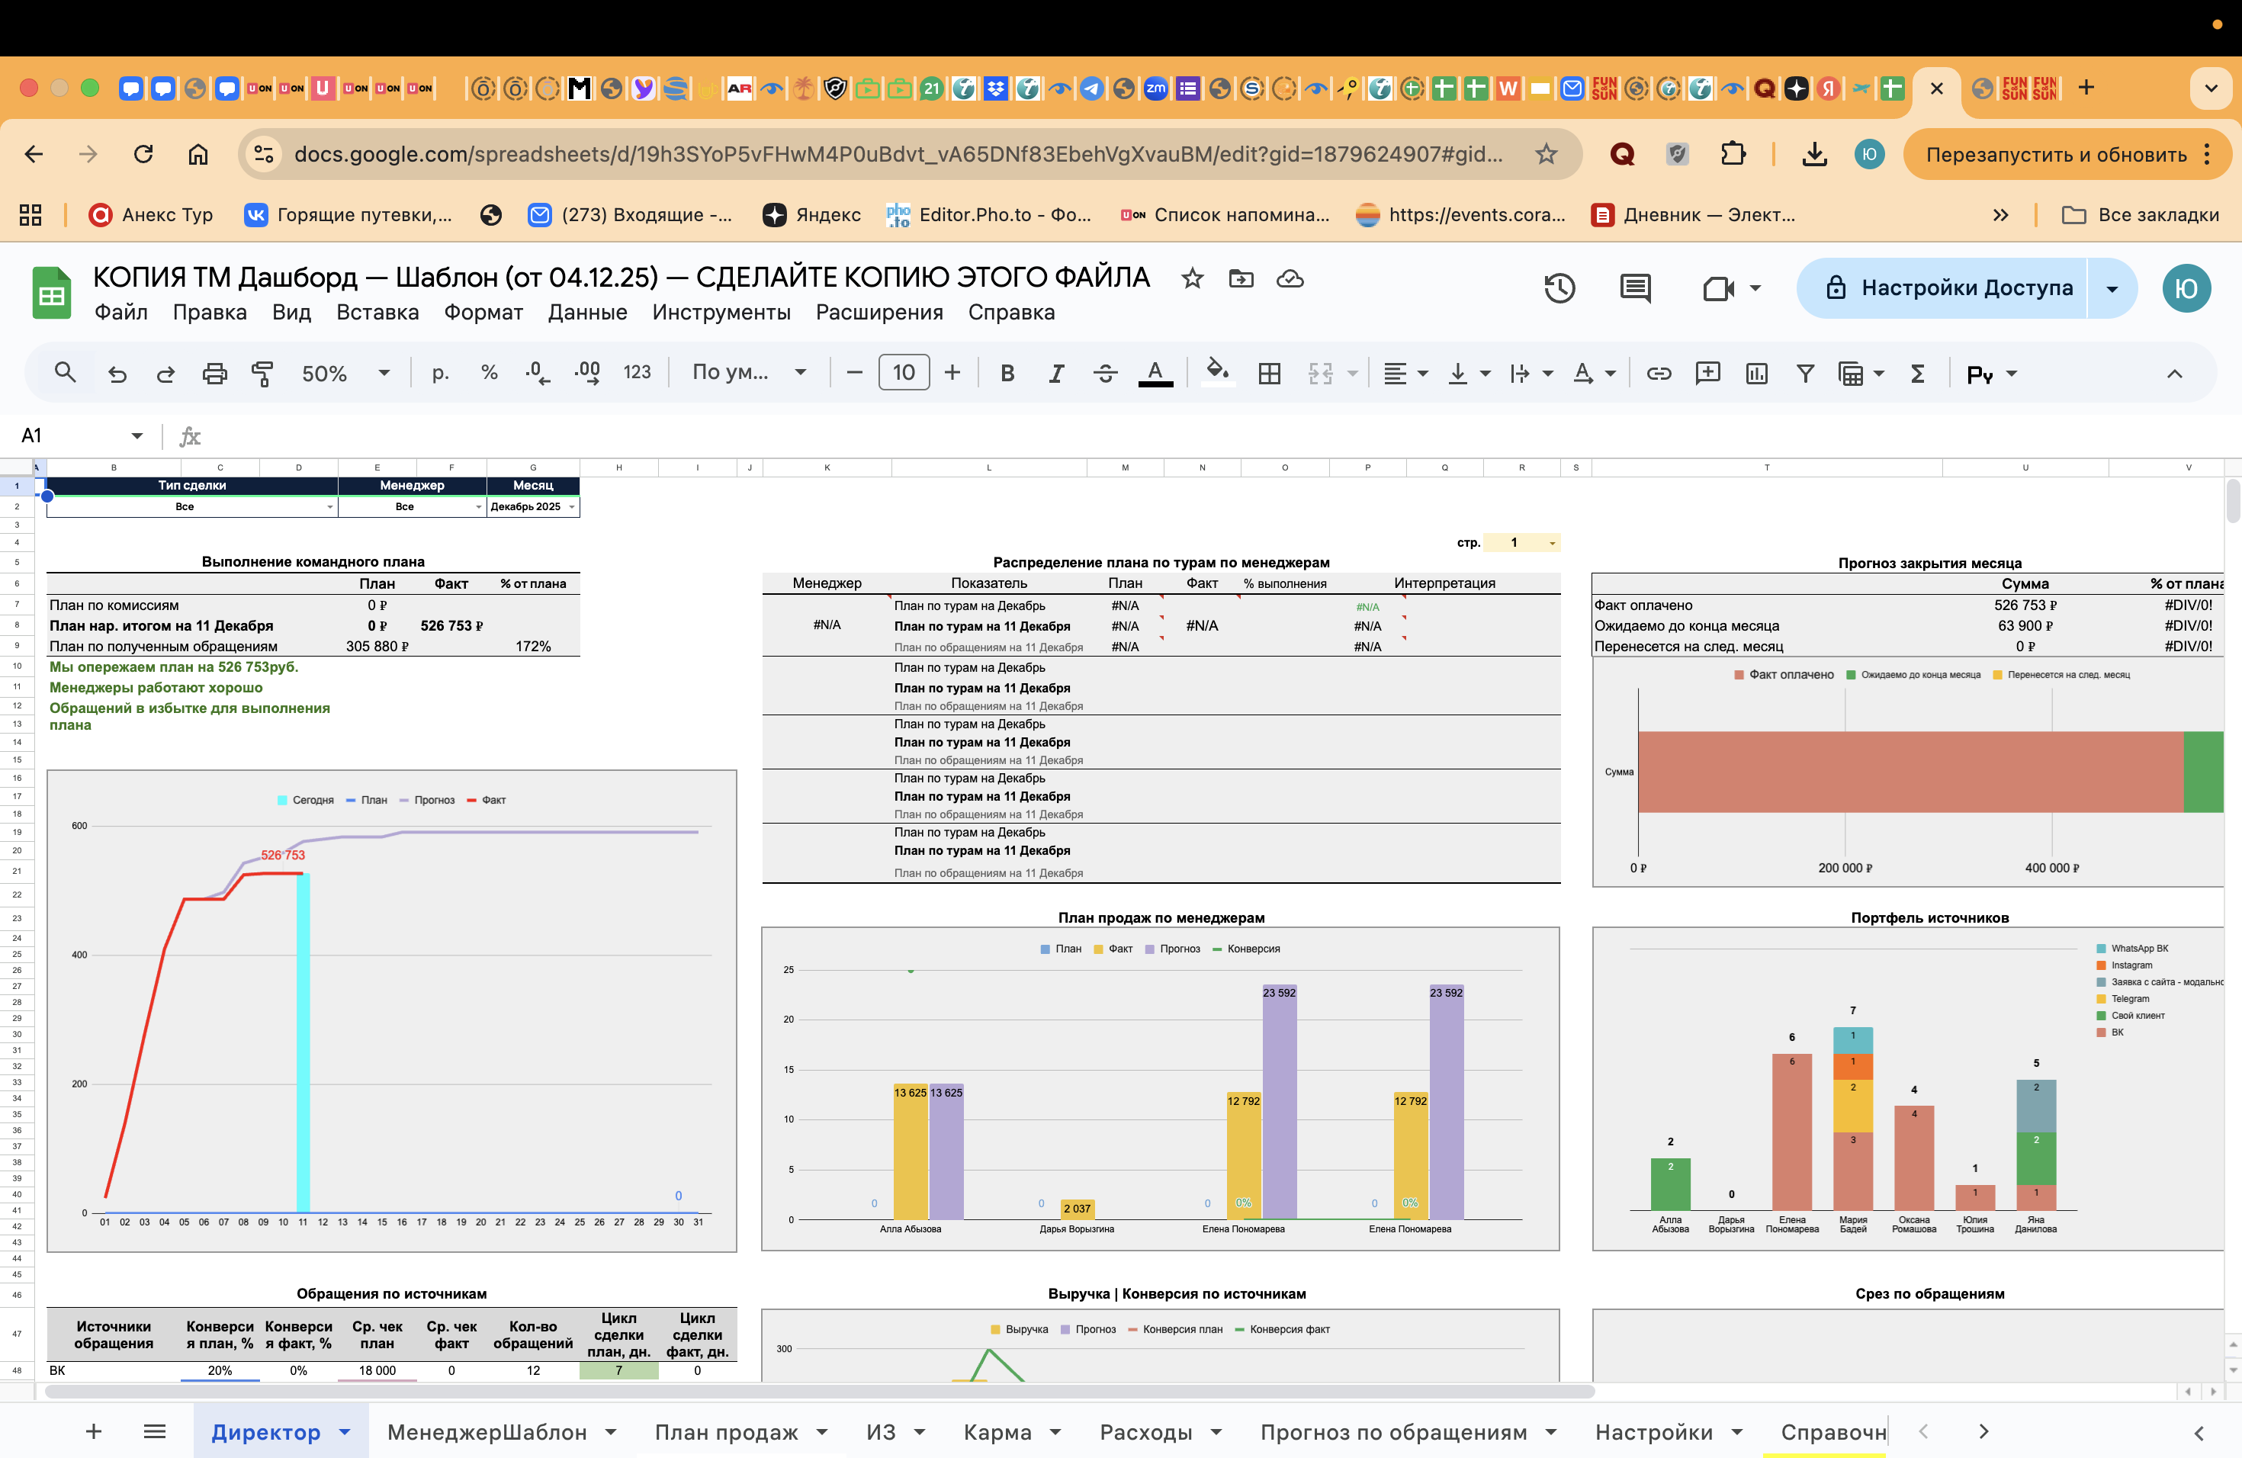Toggle italic formatting

pyautogui.click(x=1056, y=374)
